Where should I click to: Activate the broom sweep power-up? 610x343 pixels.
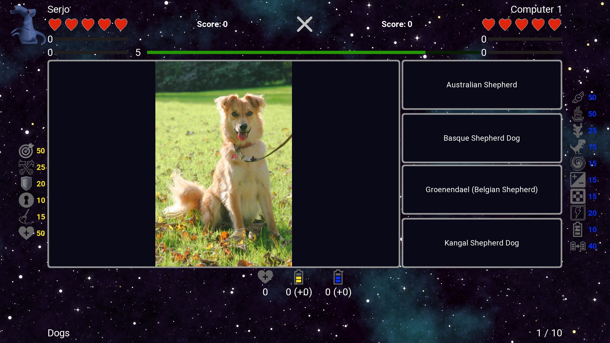[x=26, y=217]
